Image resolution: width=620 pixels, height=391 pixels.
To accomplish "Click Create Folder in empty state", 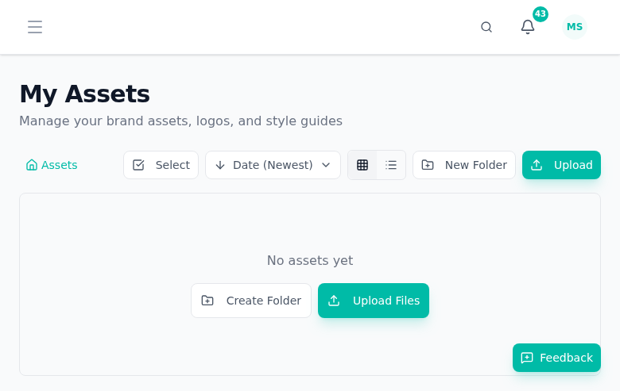I will click(251, 301).
